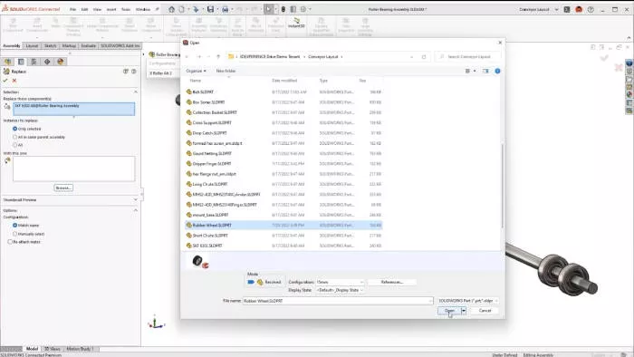Select All in same parent assembly option

click(x=15, y=137)
